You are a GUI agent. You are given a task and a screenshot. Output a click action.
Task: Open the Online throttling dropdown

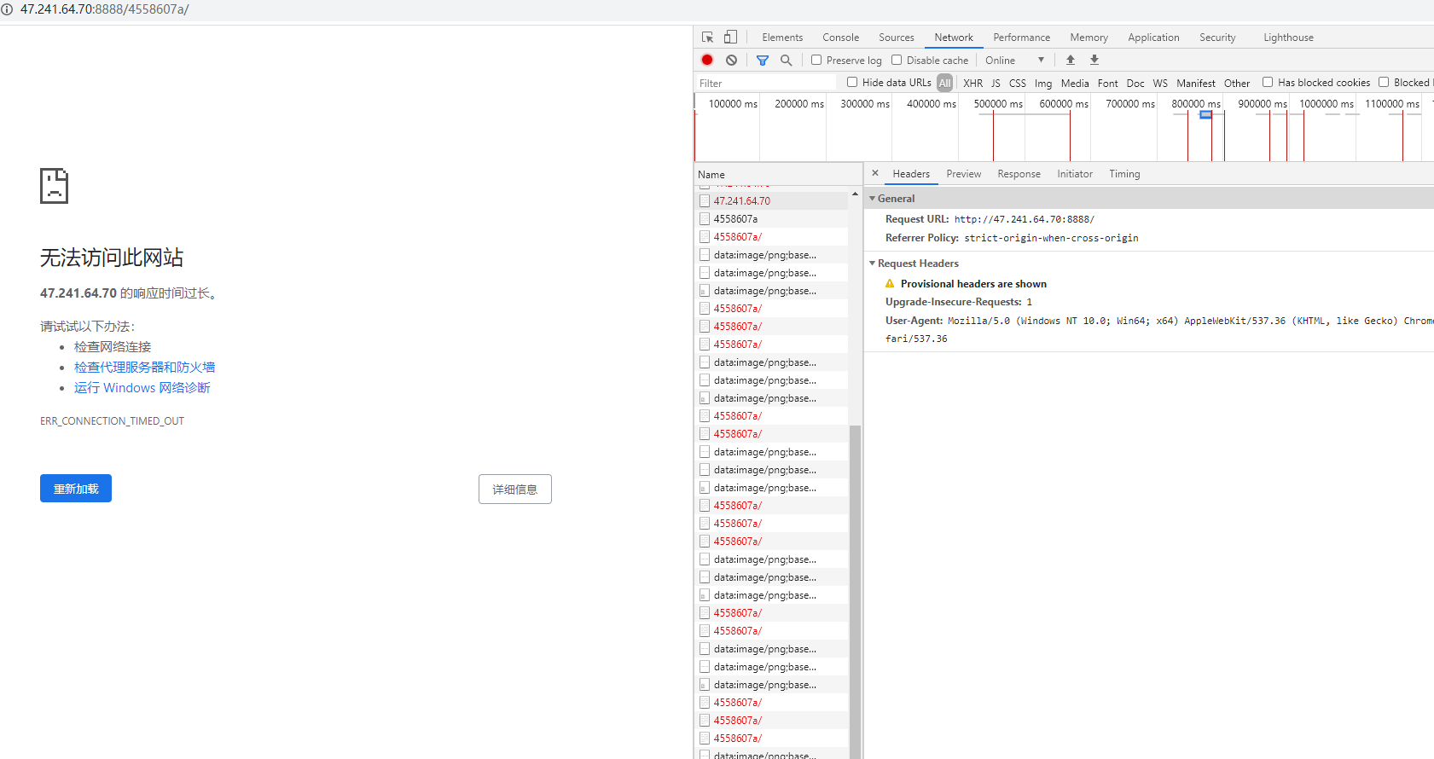click(x=1014, y=61)
